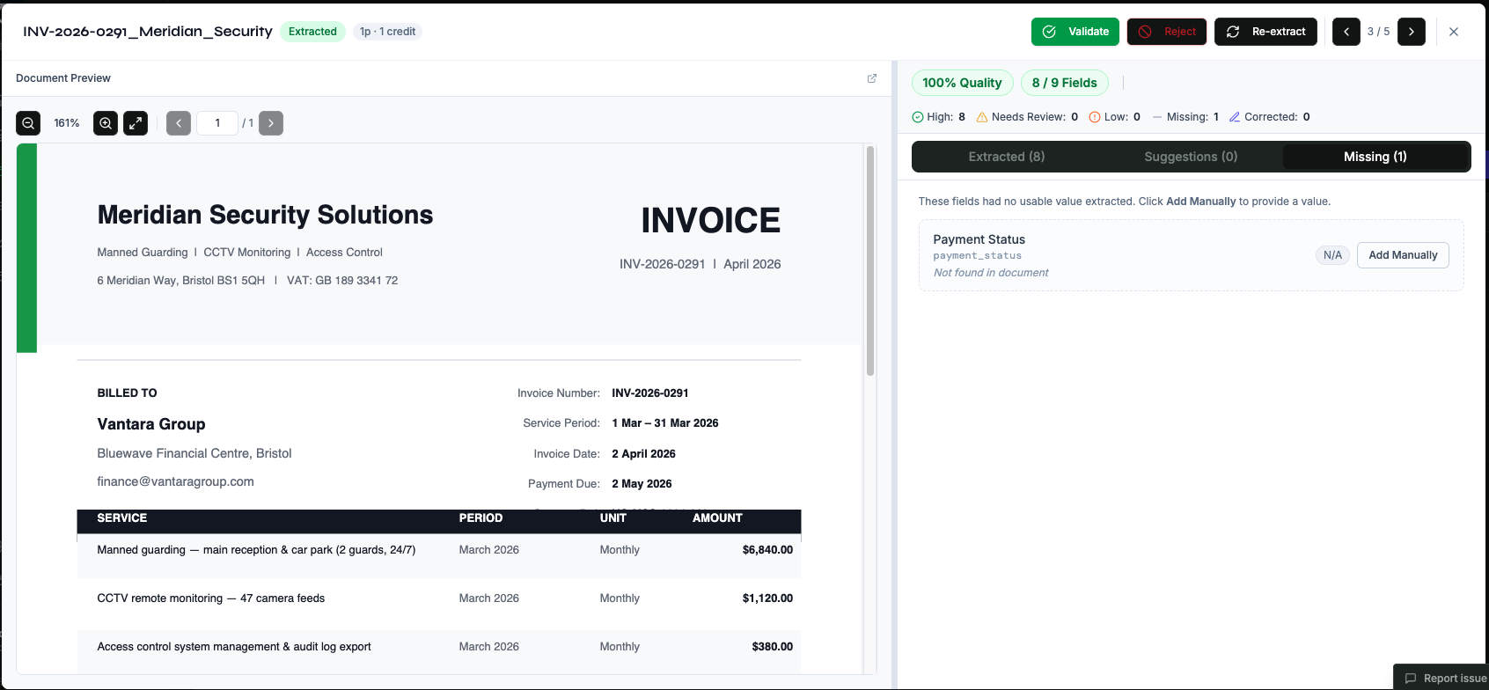Click the 161% zoom level text

point(67,123)
